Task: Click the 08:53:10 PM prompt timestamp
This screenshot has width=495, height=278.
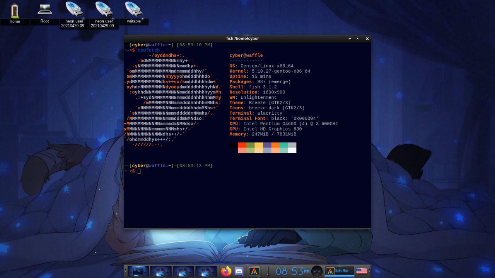Action: (196, 45)
